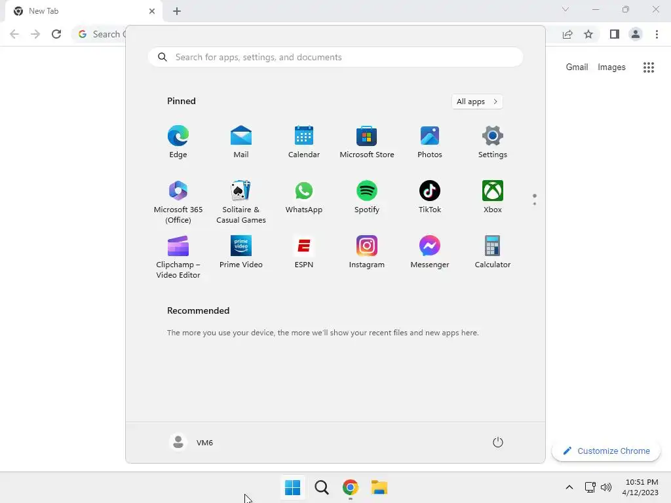Open the Gmail link

577,67
